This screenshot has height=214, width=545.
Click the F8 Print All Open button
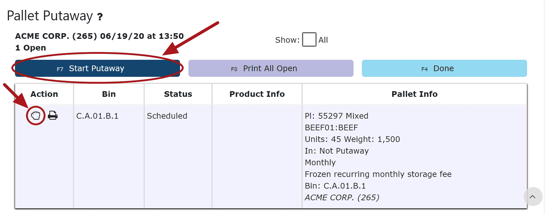click(x=271, y=68)
